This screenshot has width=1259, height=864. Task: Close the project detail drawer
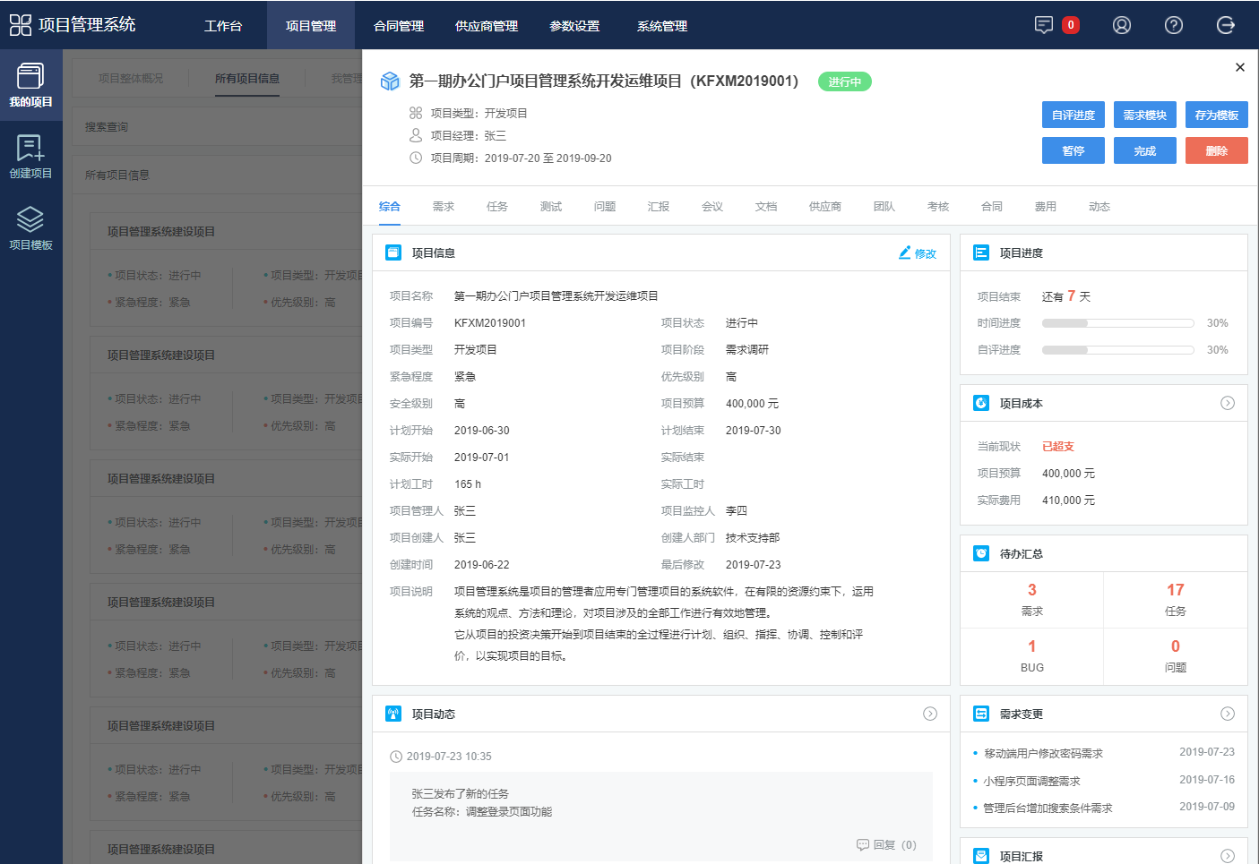[1240, 67]
